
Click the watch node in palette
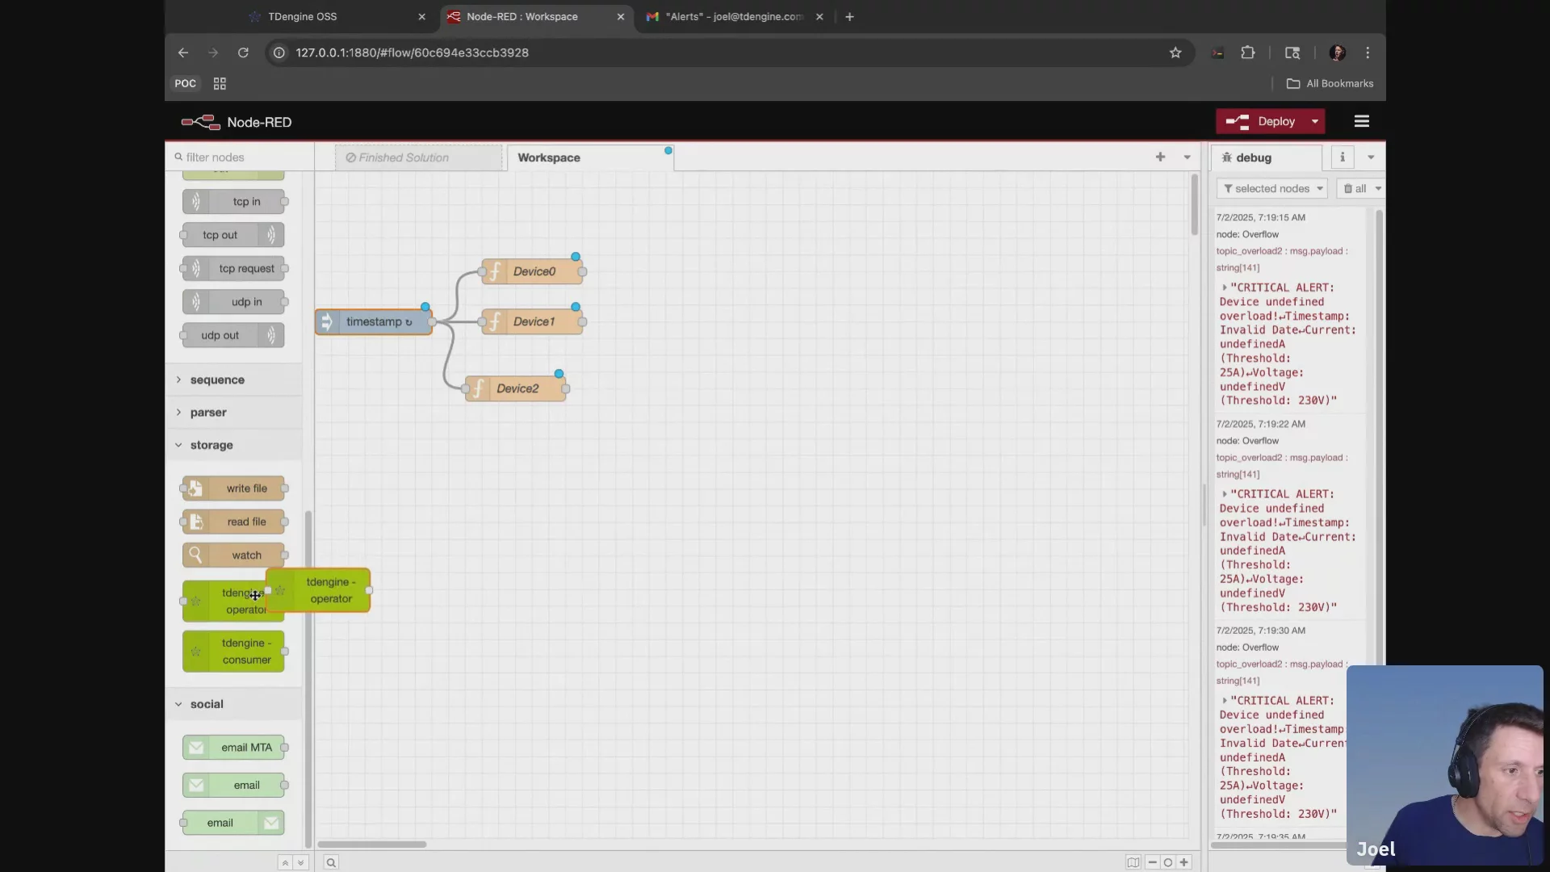click(233, 555)
